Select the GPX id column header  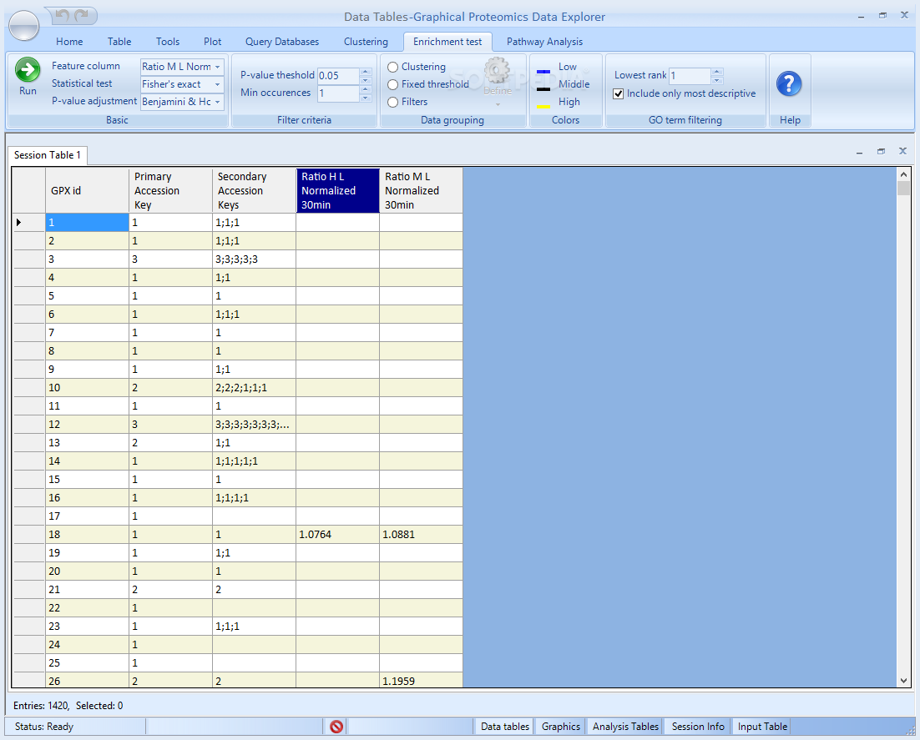click(x=87, y=190)
